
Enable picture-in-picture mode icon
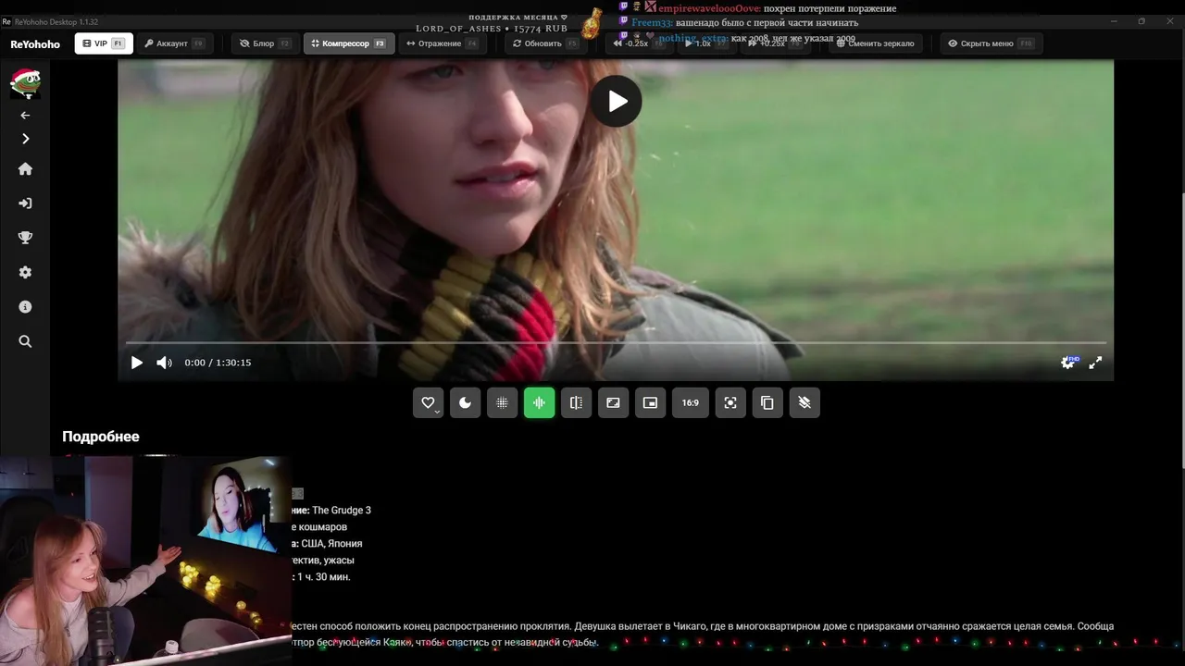650,402
